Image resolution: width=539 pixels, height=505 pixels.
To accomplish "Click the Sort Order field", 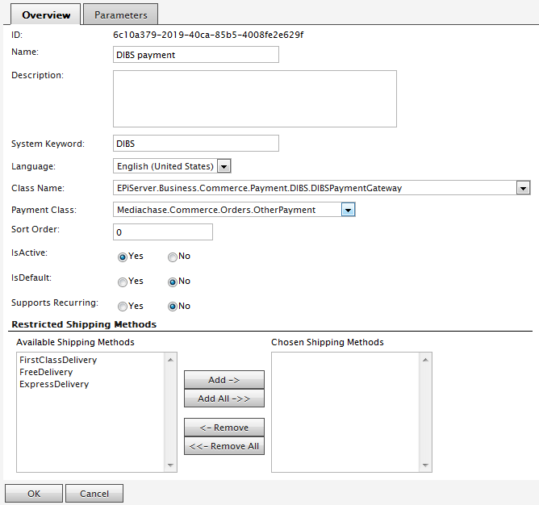I will [x=163, y=232].
